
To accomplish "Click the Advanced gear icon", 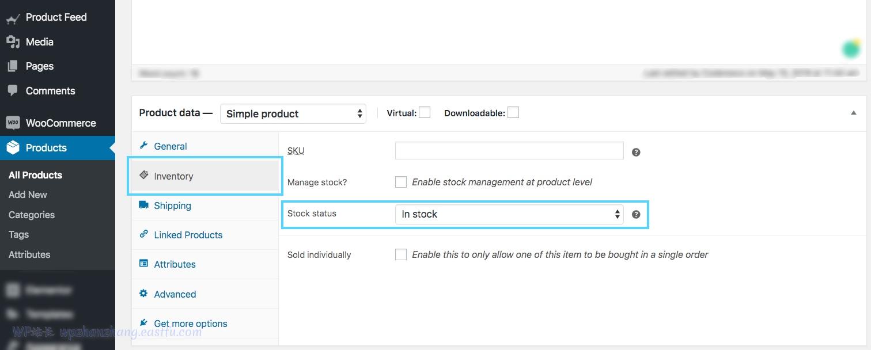I will pyautogui.click(x=143, y=294).
